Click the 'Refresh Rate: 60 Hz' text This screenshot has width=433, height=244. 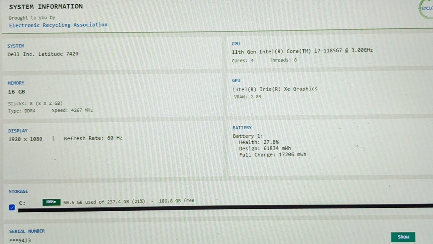pyautogui.click(x=93, y=138)
